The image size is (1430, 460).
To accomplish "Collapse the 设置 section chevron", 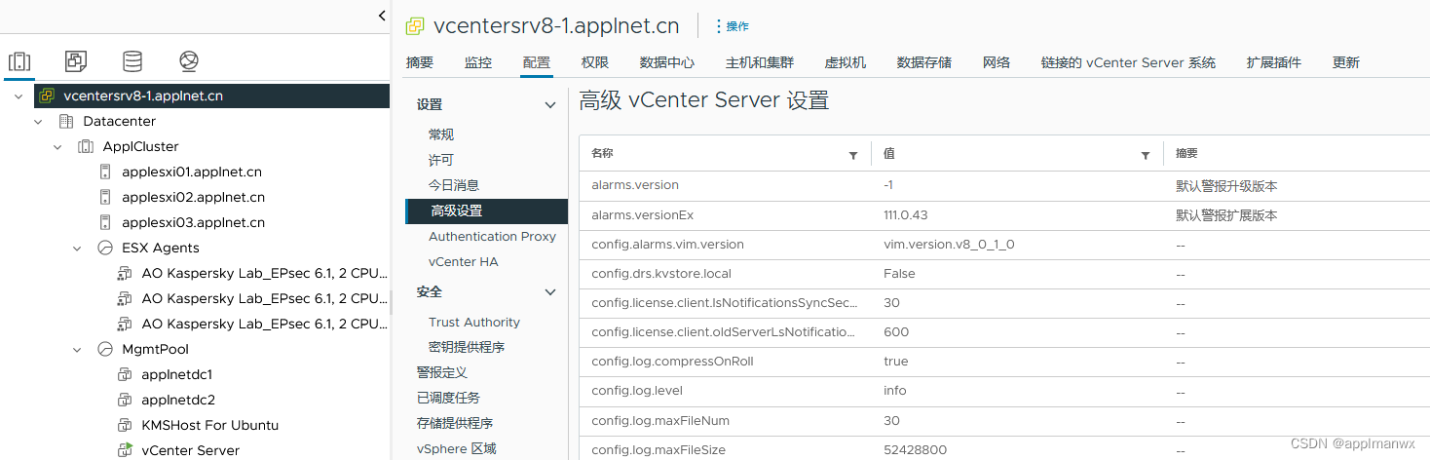I will (x=550, y=105).
